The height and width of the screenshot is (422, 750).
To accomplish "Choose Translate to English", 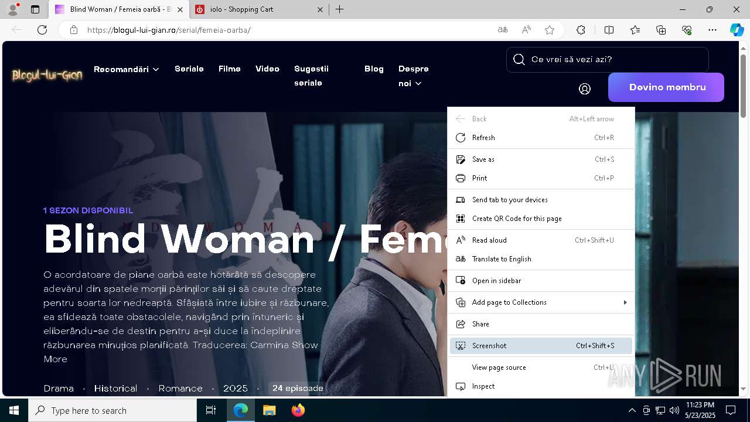I will (x=541, y=259).
